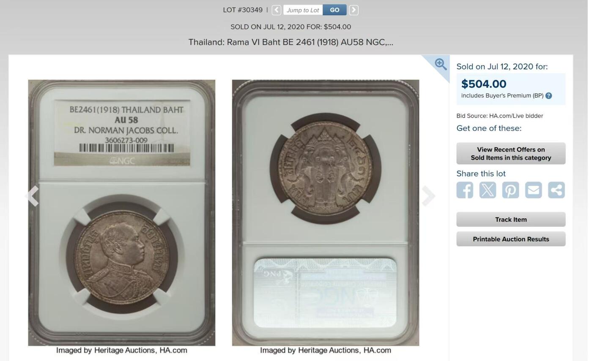Share this lot by email
Image resolution: width=592 pixels, height=361 pixels.
pos(533,190)
